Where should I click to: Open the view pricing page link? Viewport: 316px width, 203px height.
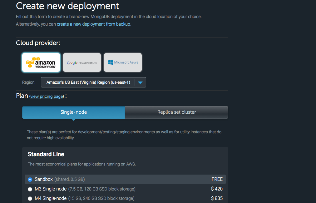click(47, 97)
